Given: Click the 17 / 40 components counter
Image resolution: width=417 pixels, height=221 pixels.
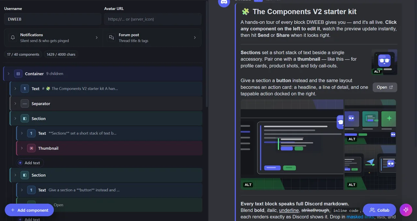Looking at the screenshot, I should point(23,55).
